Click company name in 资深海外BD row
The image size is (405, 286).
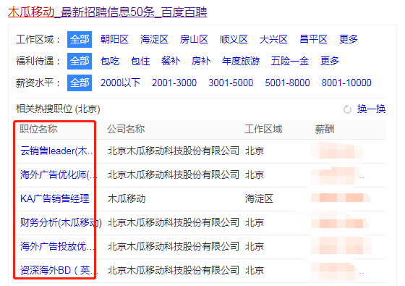(174, 270)
